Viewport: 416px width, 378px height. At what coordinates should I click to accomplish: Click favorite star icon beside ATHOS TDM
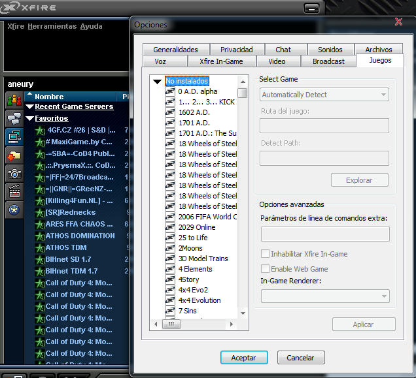tap(41, 248)
